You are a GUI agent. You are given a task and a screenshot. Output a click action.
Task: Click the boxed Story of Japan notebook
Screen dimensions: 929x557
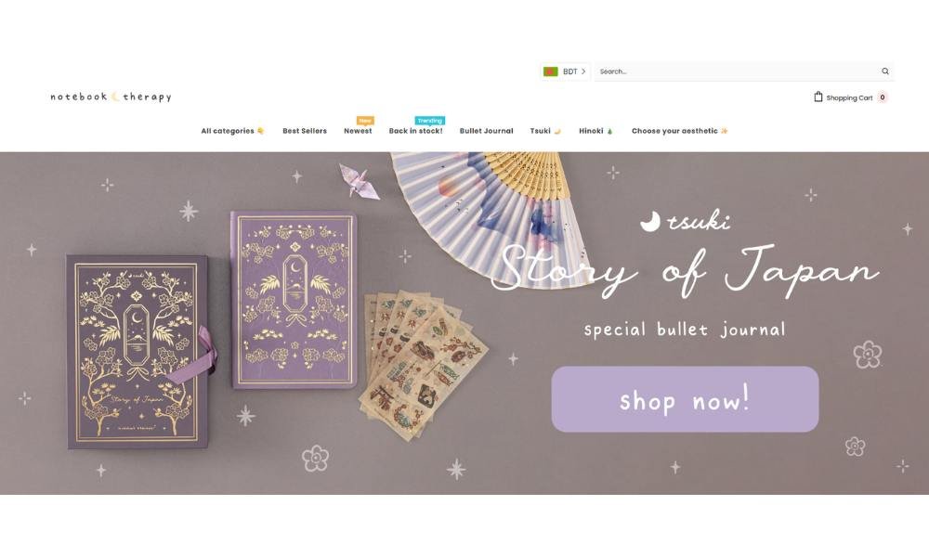click(x=139, y=352)
